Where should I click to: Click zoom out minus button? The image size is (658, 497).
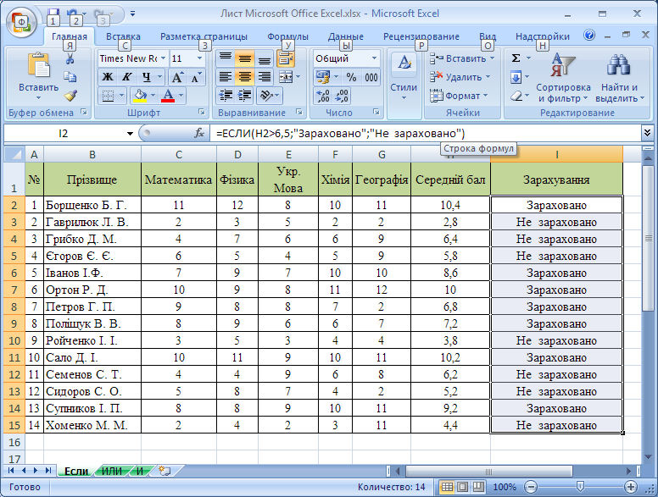tap(531, 487)
